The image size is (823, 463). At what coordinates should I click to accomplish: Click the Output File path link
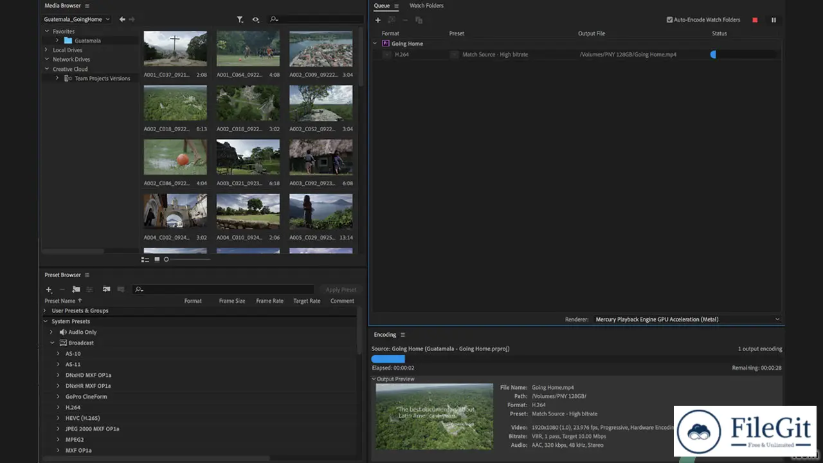point(628,55)
